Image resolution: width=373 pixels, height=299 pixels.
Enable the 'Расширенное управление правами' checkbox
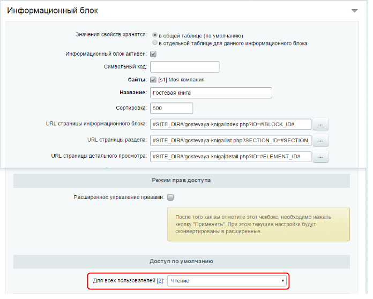[x=170, y=197]
